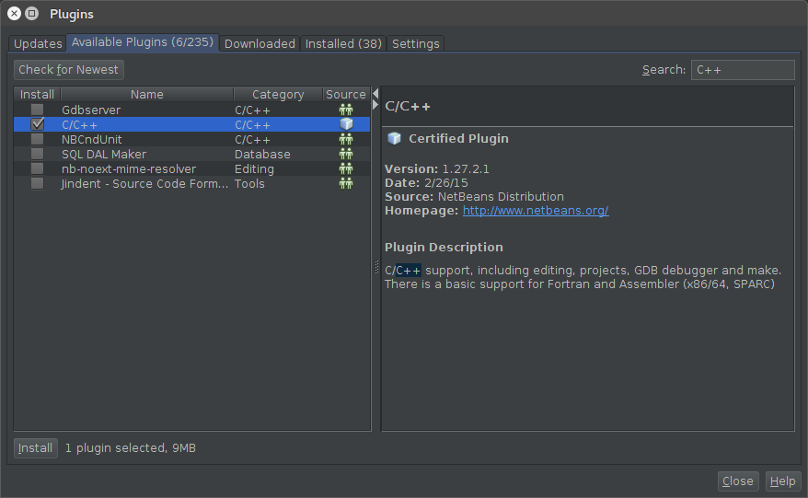Check the SQL DAL Maker install checkbox
The width and height of the screenshot is (808, 498).
tap(37, 154)
